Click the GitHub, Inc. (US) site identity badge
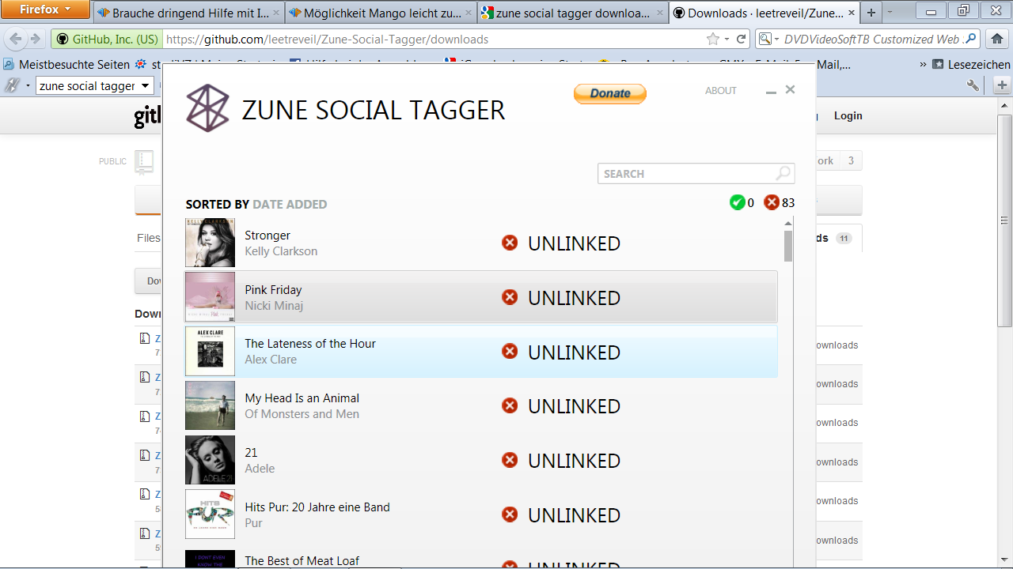Viewport: 1013px width, 569px height. point(107,40)
